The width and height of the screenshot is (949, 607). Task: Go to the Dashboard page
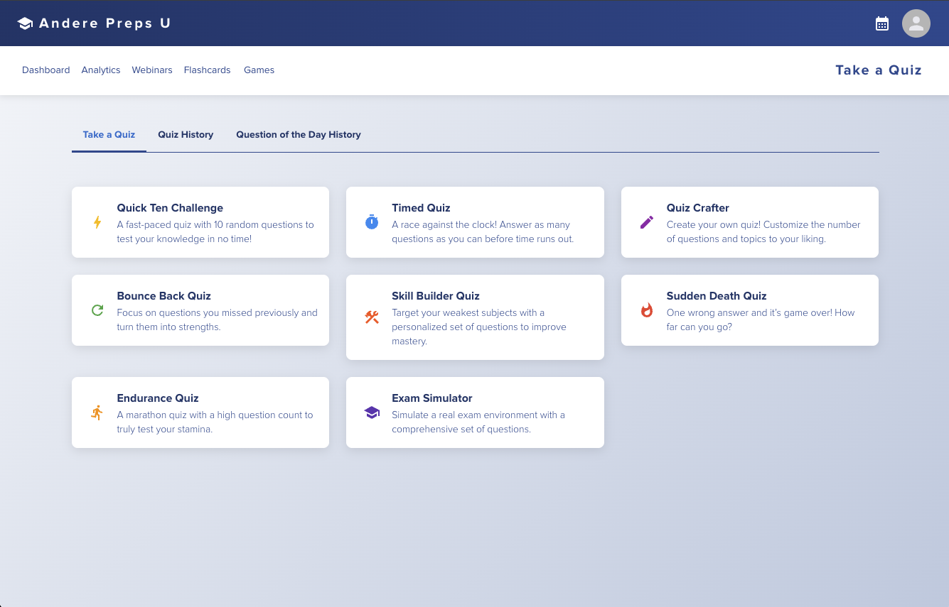pyautogui.click(x=46, y=70)
